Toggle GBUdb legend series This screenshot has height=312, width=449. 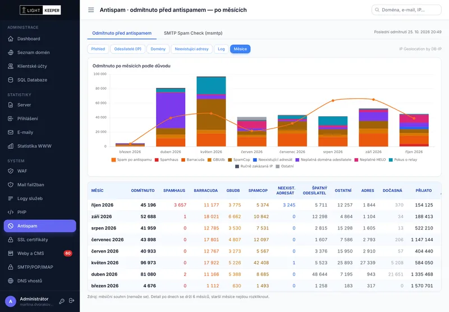(216, 160)
